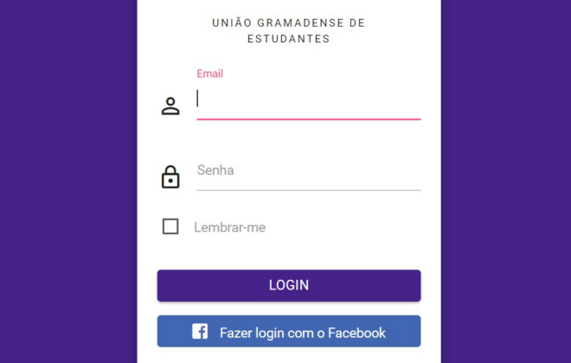This screenshot has height=363, width=571.
Task: Click blank white area between Email and Senha
Action: point(289,140)
